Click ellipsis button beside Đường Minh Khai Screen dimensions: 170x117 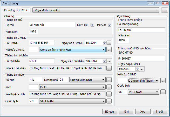coord(109,80)
